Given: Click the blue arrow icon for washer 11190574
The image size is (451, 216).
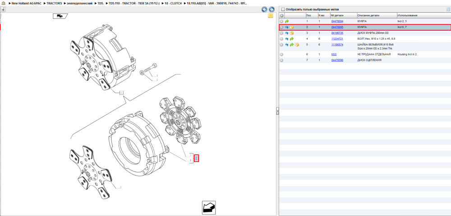Looking at the screenshot, I should 287,45.
